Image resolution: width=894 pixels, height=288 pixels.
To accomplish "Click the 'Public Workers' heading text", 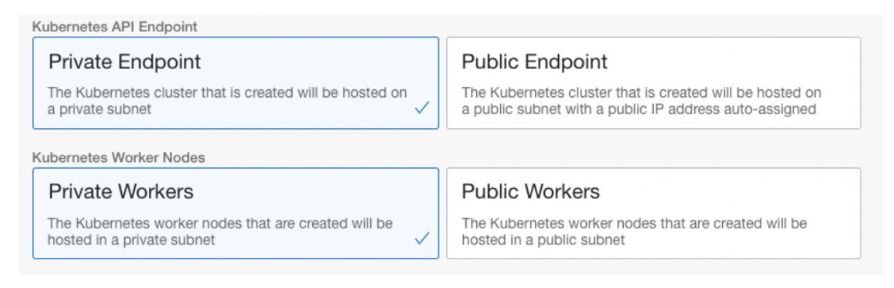I will click(x=529, y=191).
